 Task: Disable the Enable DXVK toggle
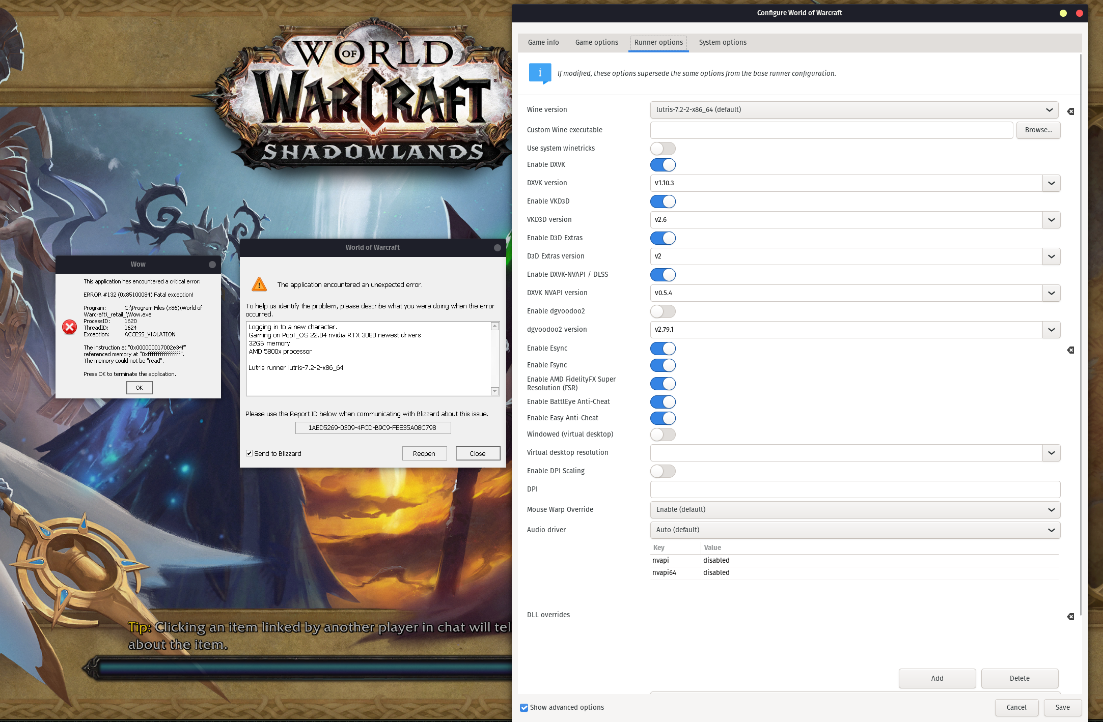(x=663, y=165)
